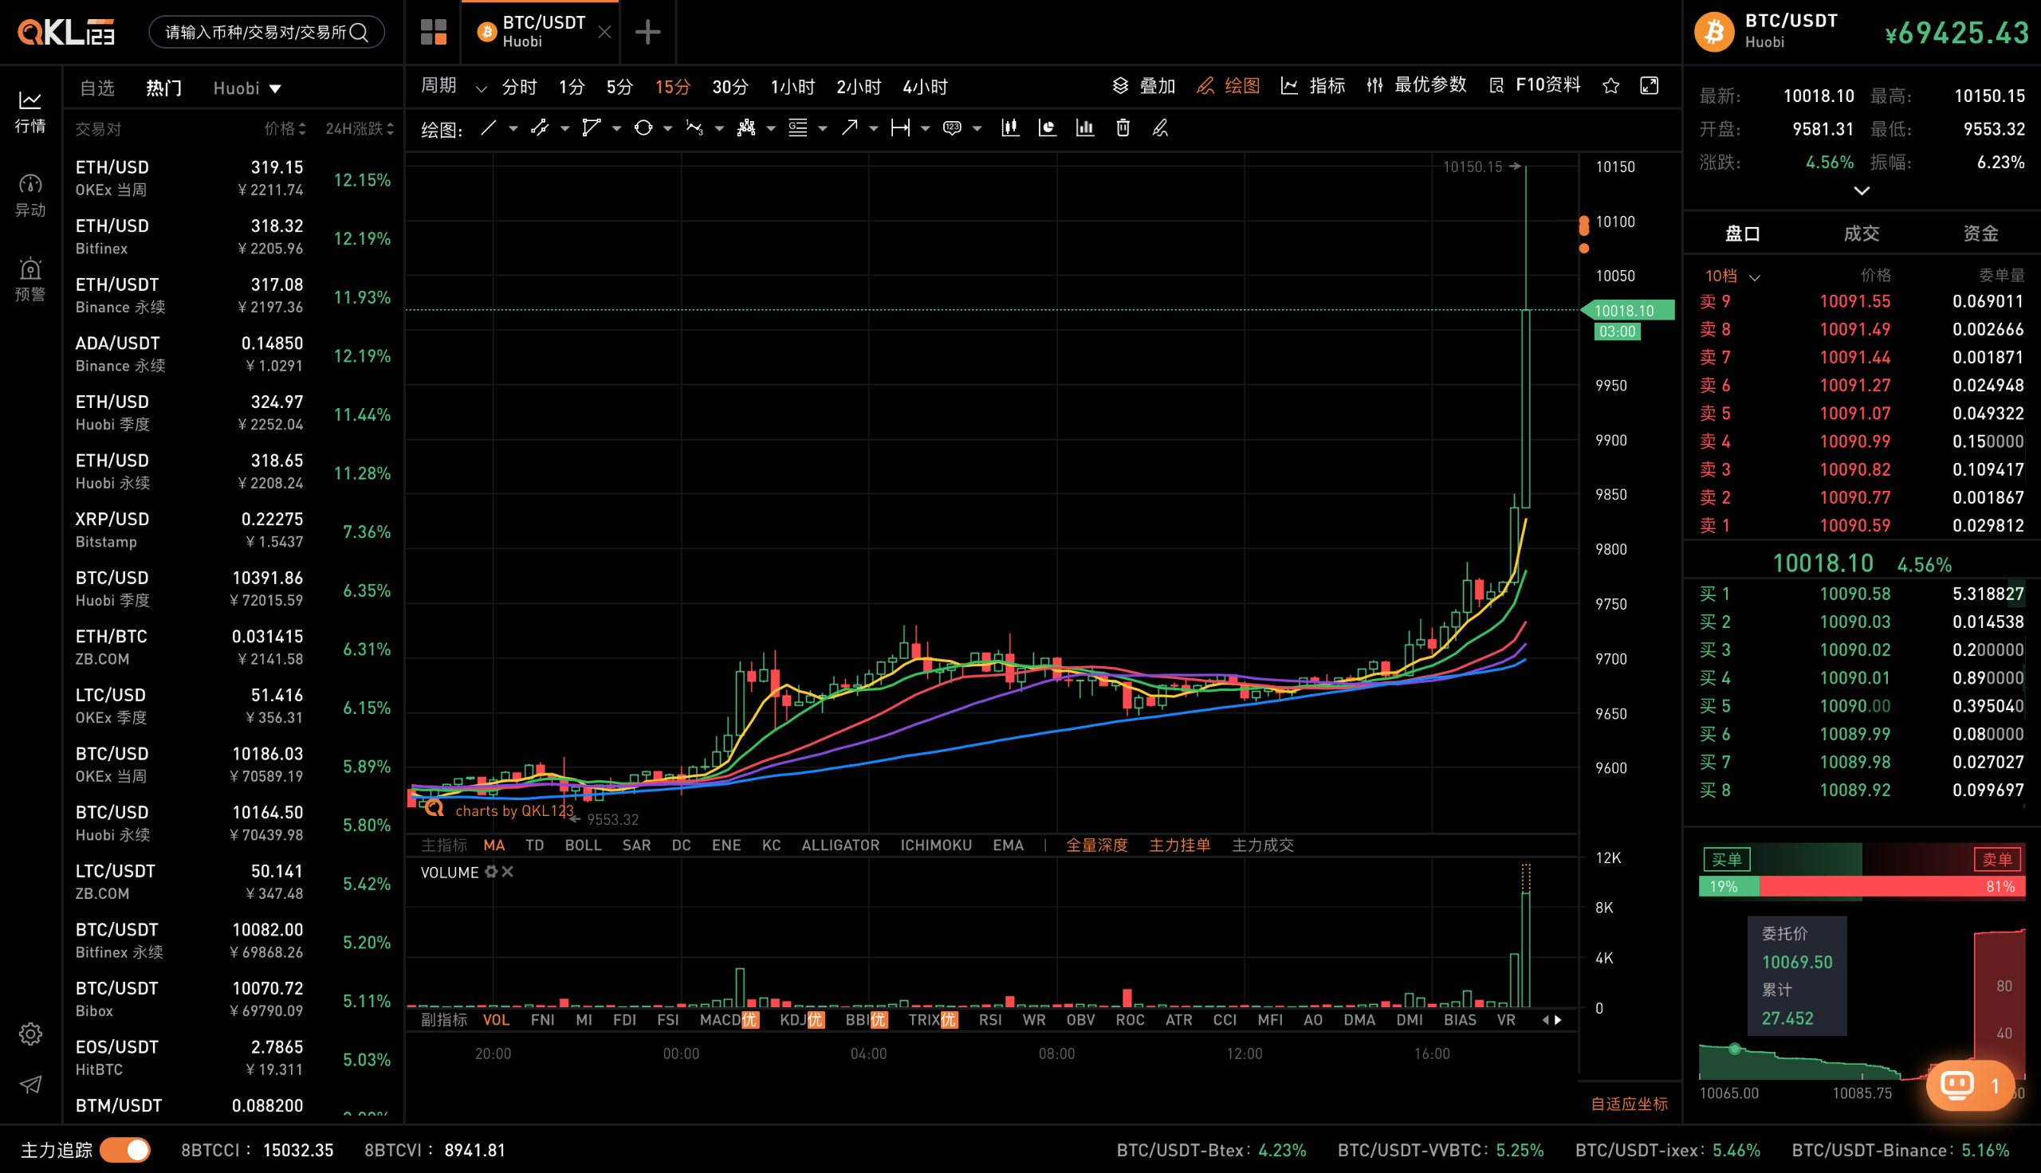Switch to candlestick chart style icon
The height and width of the screenshot is (1173, 2041).
click(x=1009, y=128)
